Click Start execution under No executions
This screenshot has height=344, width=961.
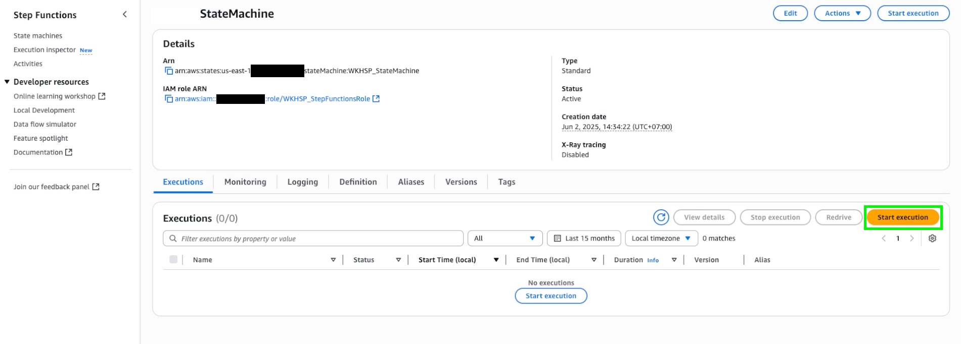tap(551, 296)
